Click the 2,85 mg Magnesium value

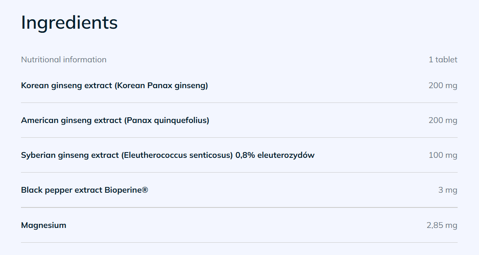[442, 225]
